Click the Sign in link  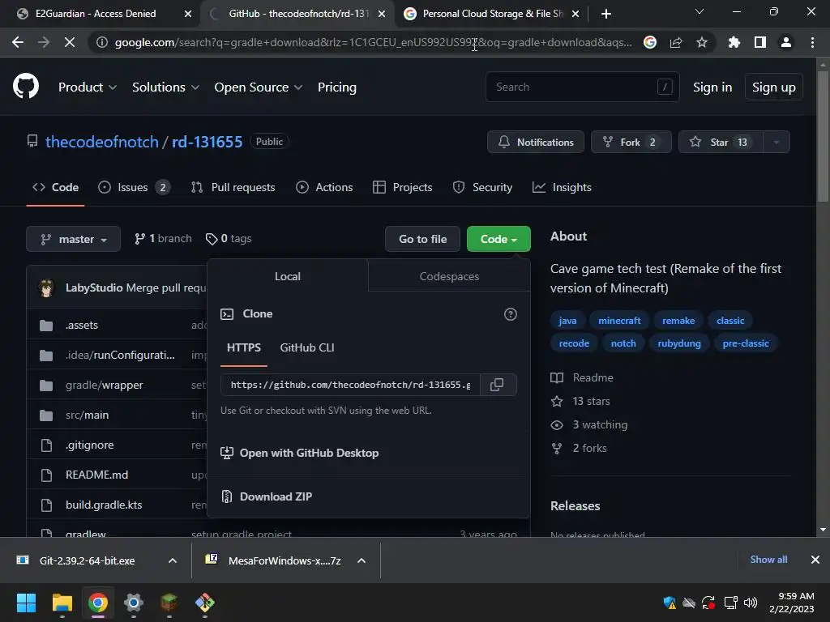(x=712, y=87)
